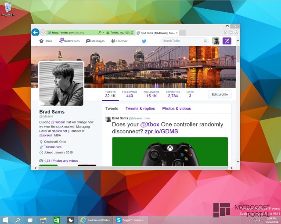The width and height of the screenshot is (281, 224).
Task: Open the Following 440 list
Action: (130, 94)
